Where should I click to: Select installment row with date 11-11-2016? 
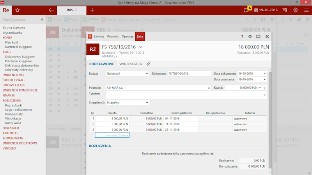pyautogui.click(x=178, y=124)
